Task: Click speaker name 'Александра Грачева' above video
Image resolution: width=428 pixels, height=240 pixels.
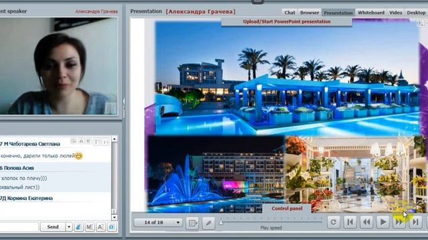Action: click(x=96, y=11)
